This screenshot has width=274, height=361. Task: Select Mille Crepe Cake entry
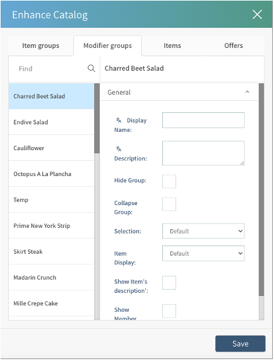tap(51, 304)
